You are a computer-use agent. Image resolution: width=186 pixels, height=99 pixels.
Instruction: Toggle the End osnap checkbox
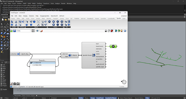tap(1, 65)
